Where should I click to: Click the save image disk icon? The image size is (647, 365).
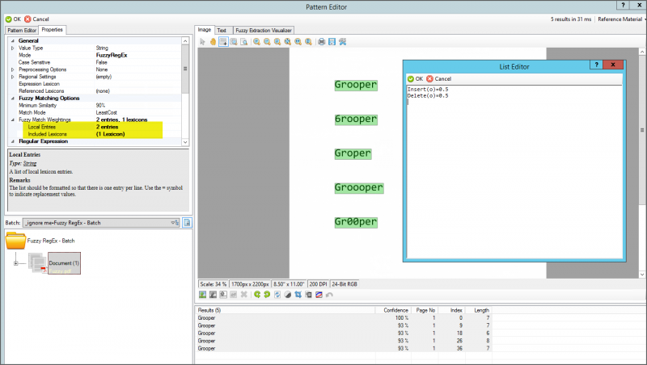coord(332,42)
